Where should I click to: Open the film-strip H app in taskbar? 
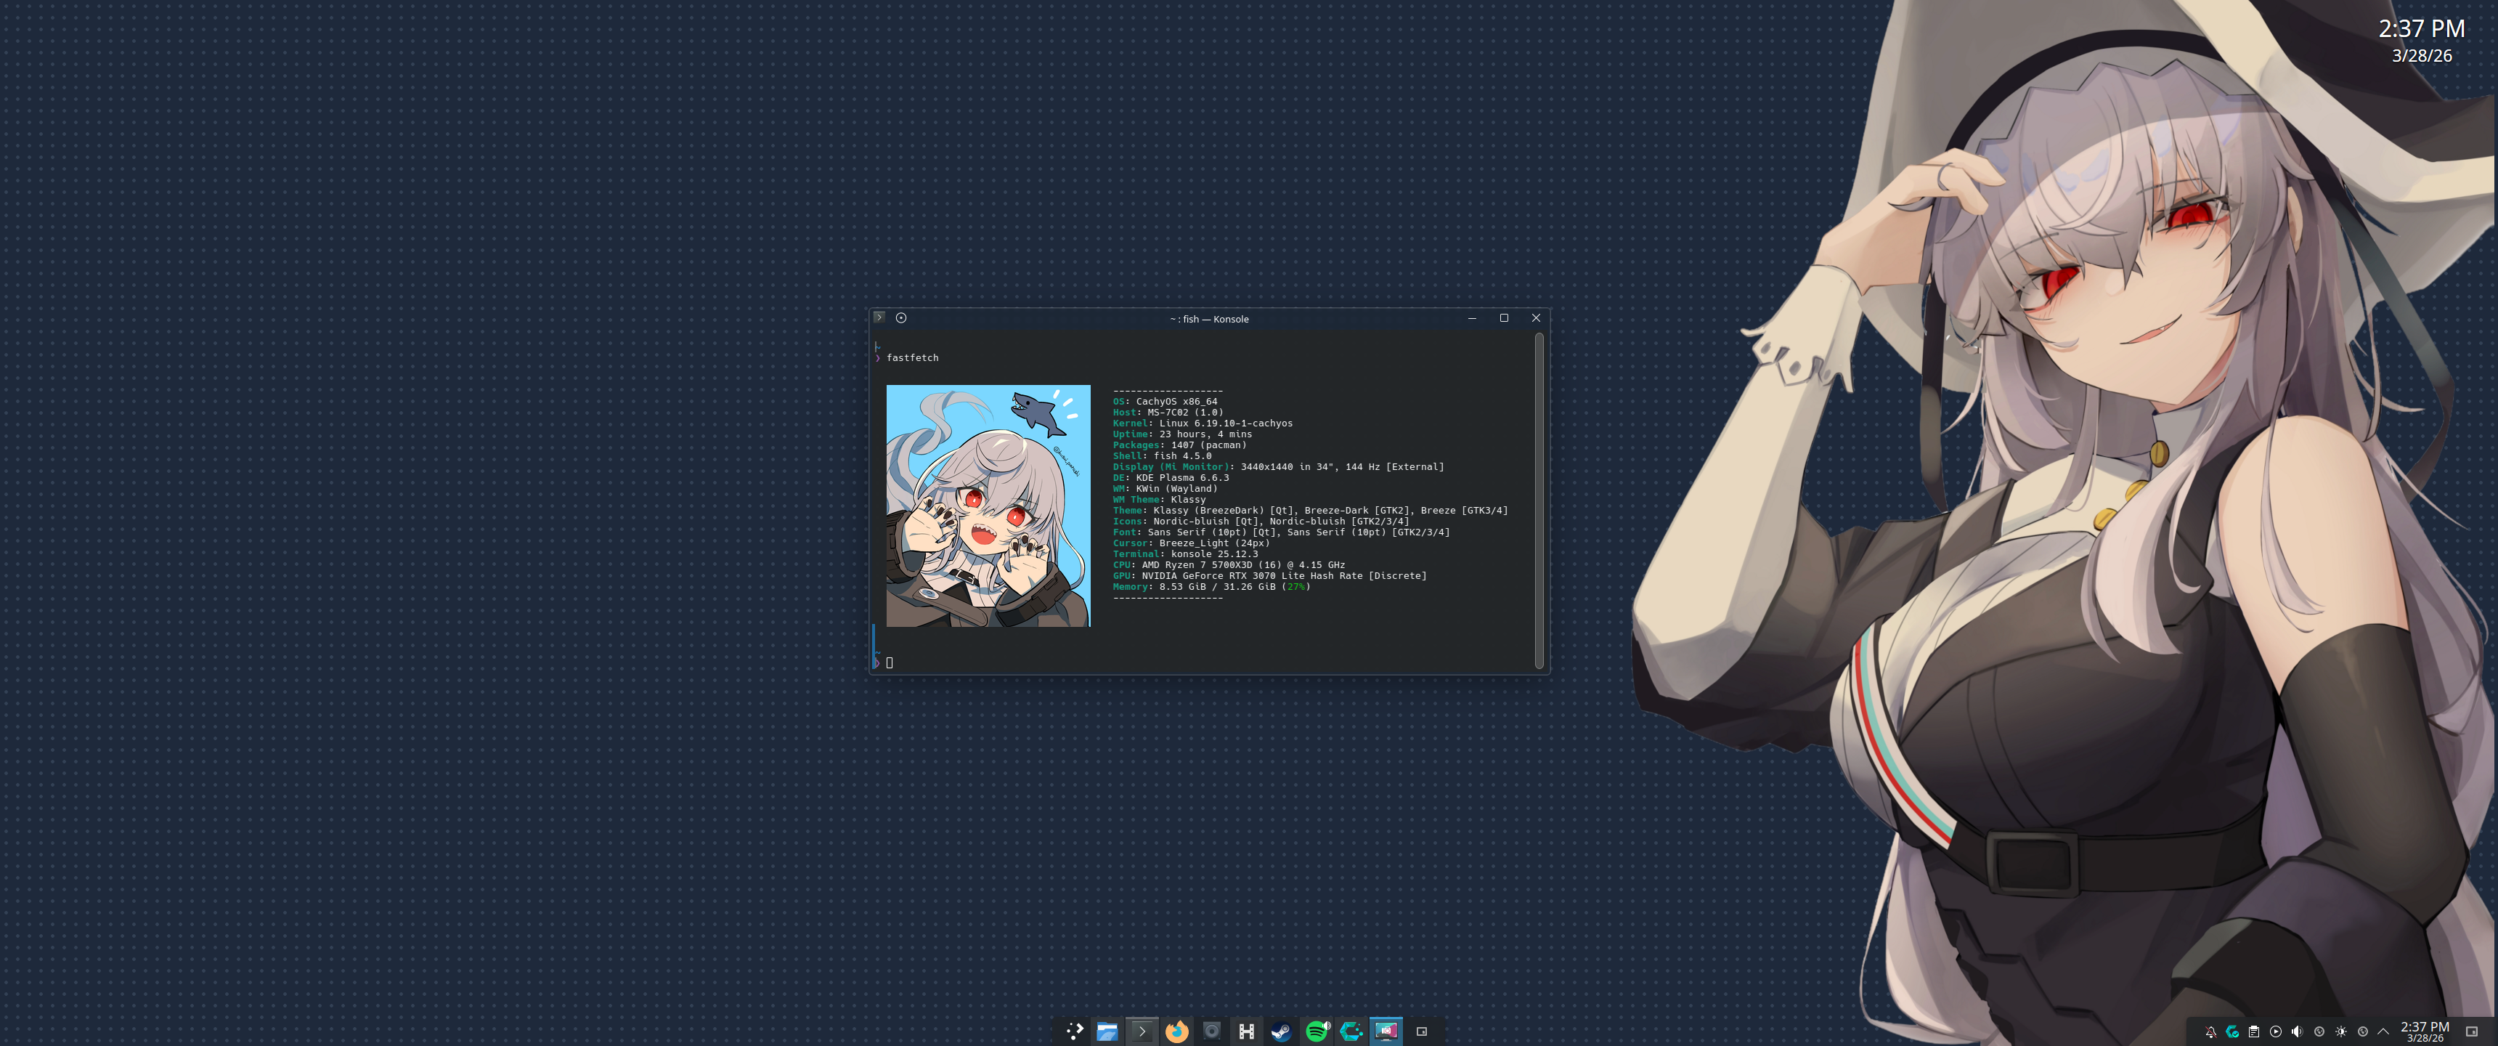(x=1246, y=1031)
